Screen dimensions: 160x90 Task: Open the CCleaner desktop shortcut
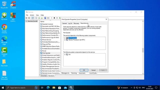click(13, 5)
